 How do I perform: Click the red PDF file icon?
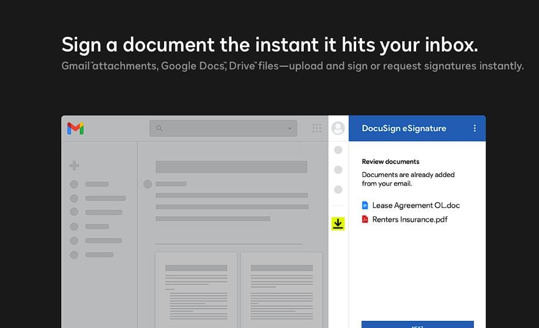pos(365,219)
